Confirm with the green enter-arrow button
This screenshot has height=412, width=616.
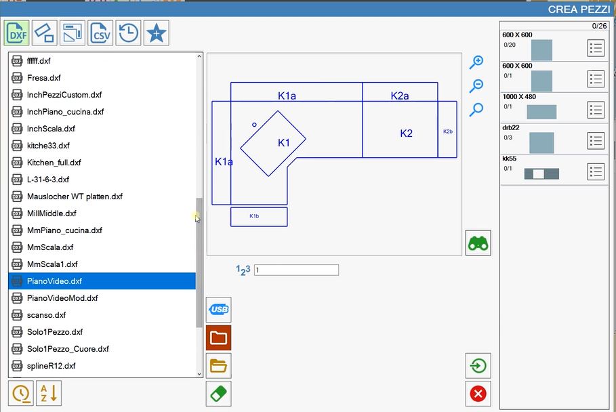(478, 366)
